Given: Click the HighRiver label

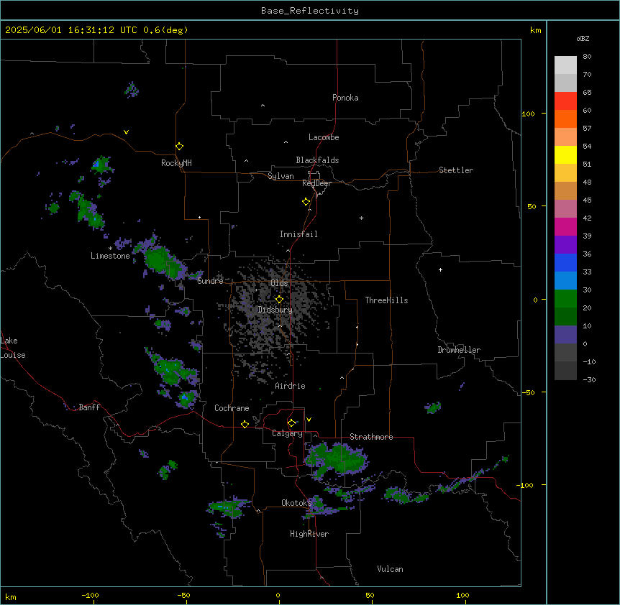Looking at the screenshot, I should coord(309,534).
